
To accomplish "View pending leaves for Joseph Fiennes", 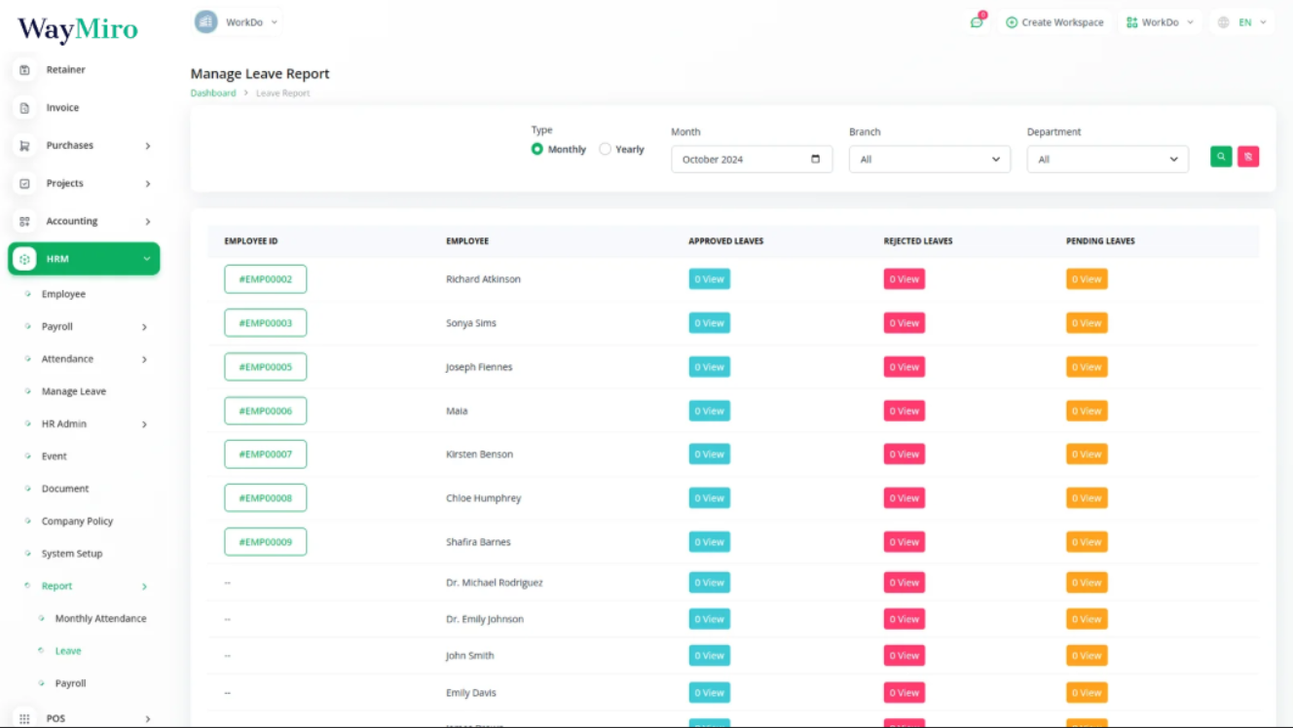I will point(1087,367).
